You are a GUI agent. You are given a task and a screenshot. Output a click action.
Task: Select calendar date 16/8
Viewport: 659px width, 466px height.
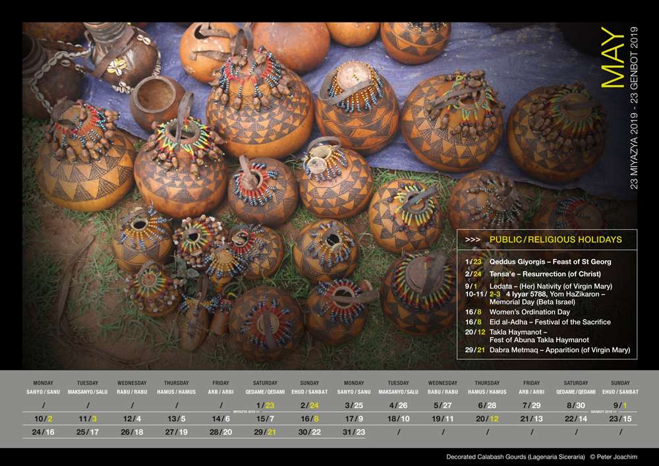pos(310,419)
